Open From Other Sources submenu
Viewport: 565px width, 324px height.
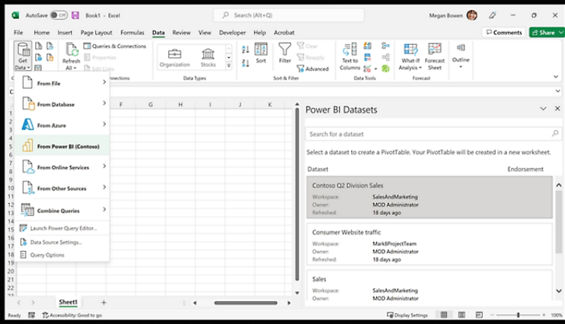62,188
